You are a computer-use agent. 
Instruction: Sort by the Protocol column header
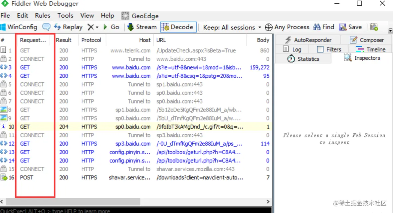click(x=91, y=40)
